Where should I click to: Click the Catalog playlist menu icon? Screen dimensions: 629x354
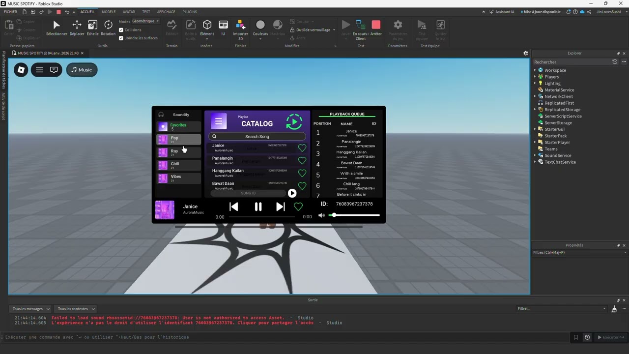(x=219, y=121)
